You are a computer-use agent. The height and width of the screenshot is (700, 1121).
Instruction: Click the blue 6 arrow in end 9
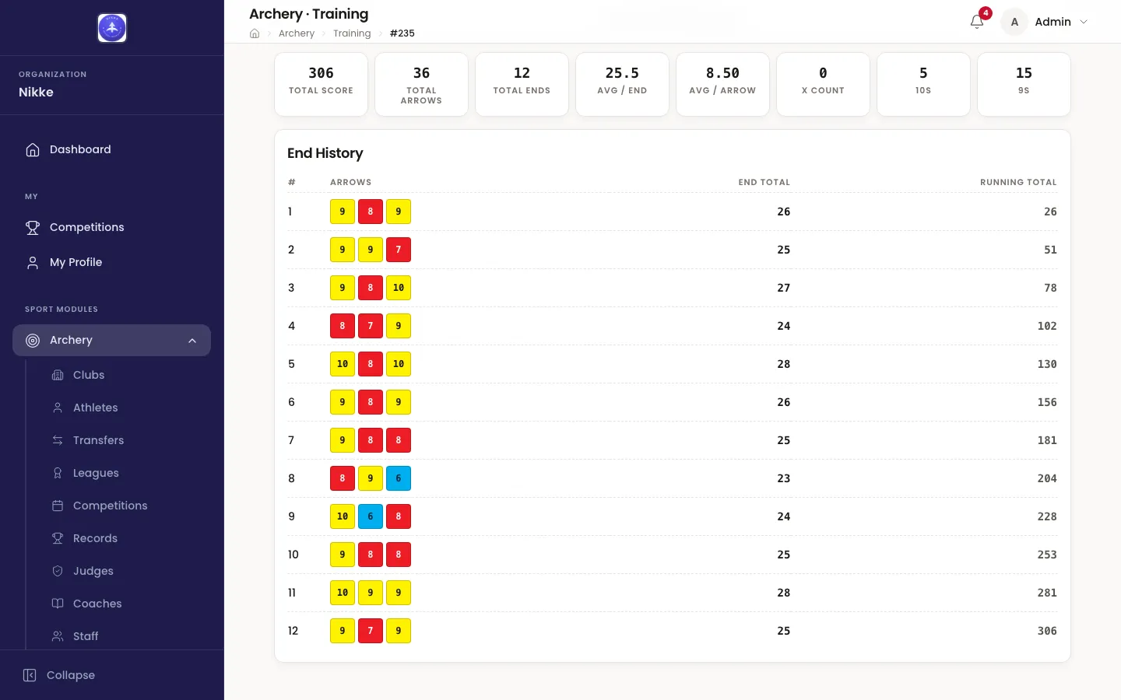371,516
